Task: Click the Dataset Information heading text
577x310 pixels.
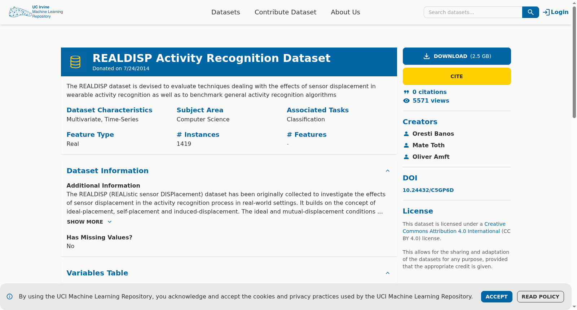Action: click(107, 171)
